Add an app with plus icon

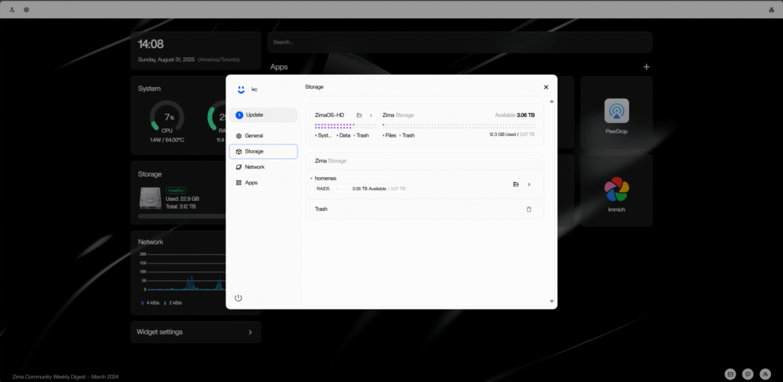646,66
